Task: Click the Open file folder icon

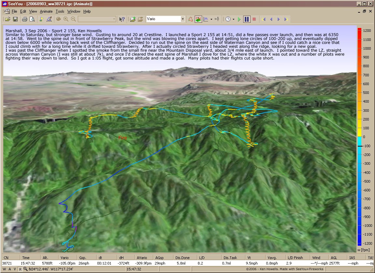Action: (x=7, y=19)
